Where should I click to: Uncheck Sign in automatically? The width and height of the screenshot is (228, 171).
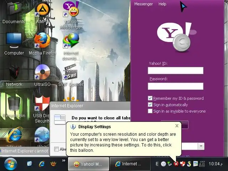tap(150, 105)
